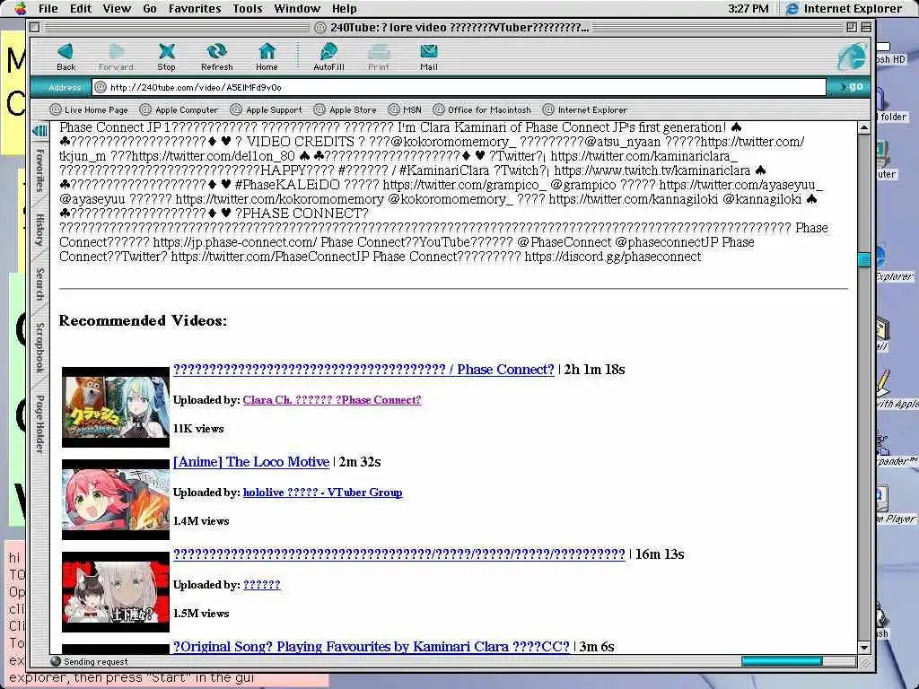Click the 1.4M views text

[x=201, y=521]
